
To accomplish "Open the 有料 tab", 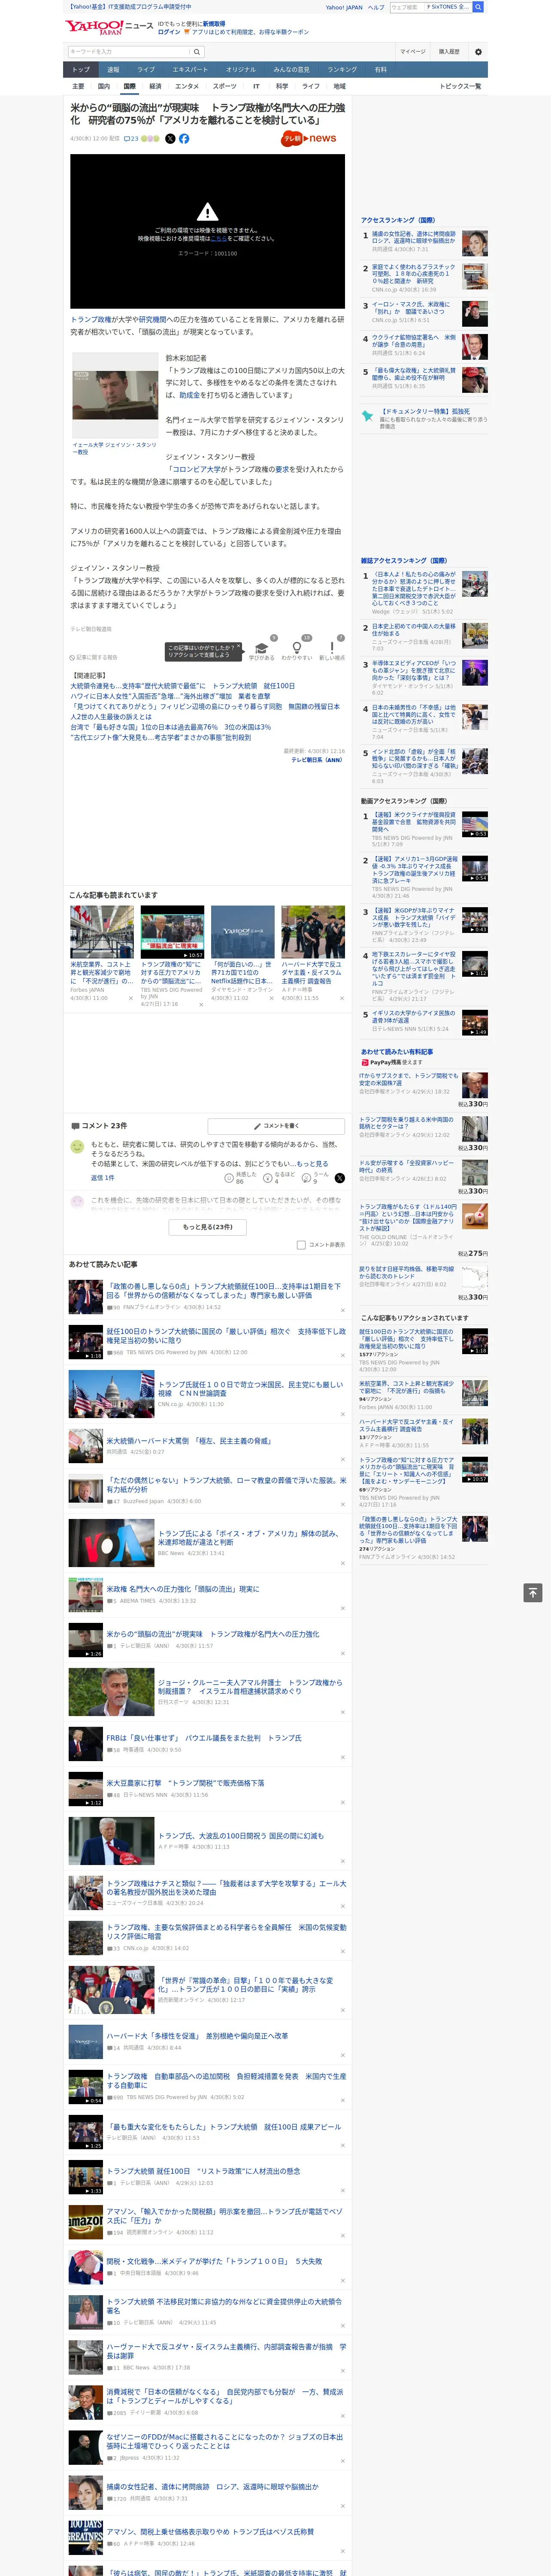I will point(380,70).
